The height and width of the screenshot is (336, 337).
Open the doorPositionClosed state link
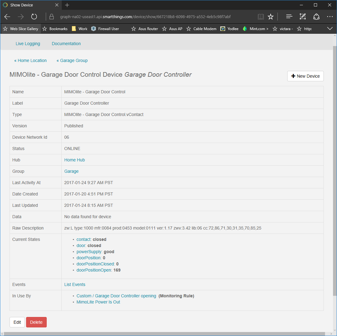click(x=95, y=264)
